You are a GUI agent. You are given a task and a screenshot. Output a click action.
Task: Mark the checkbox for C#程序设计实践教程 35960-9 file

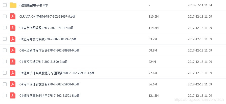click(x=5, y=84)
